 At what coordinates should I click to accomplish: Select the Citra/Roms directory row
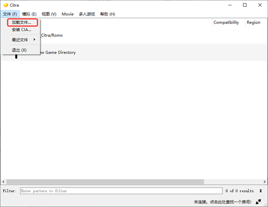point(134,35)
